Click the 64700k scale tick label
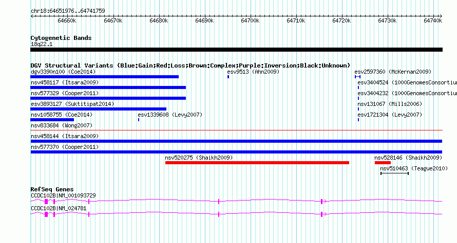The width and height of the screenshot is (457, 243). pos(251,20)
